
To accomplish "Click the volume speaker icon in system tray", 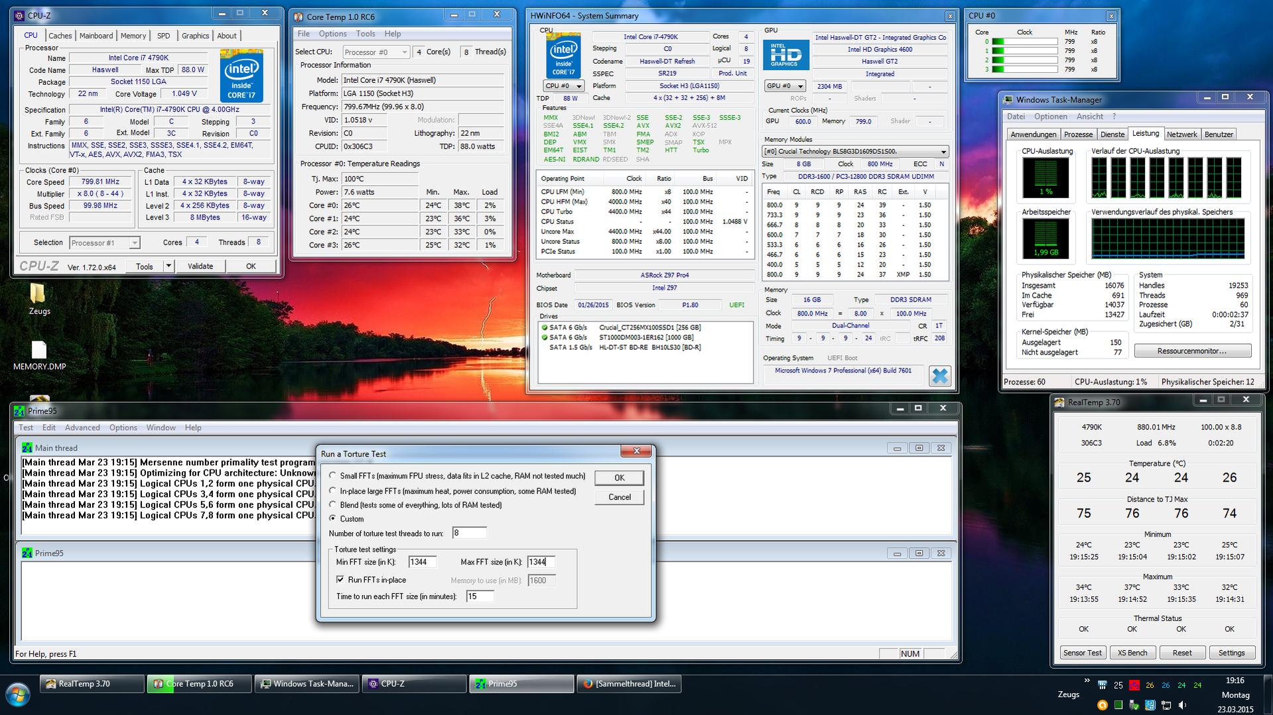I will coord(1181,705).
